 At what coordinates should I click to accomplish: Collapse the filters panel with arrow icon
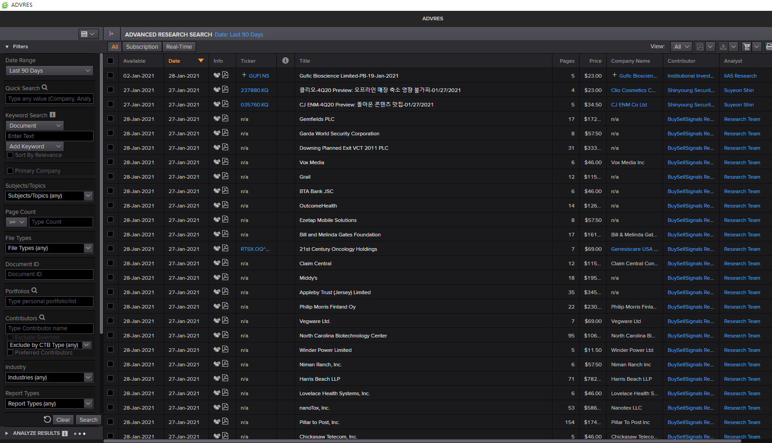112,34
